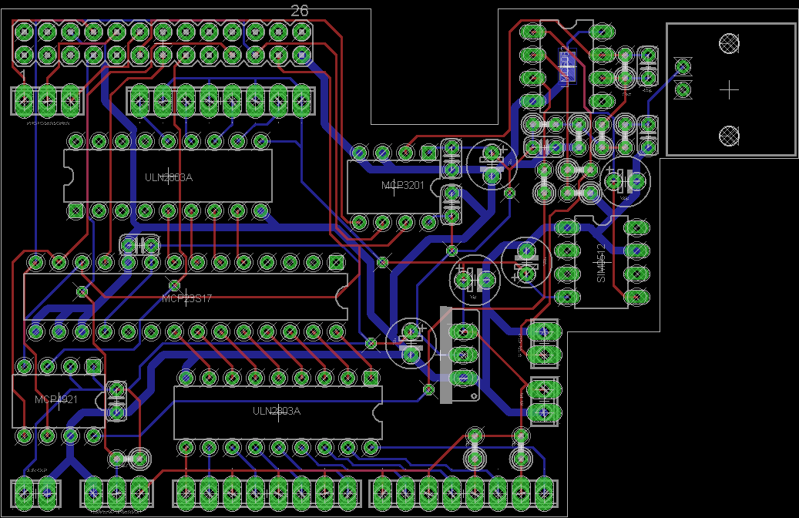Click the pin number 1 label
Image resolution: width=799 pixels, height=518 pixels.
[x=23, y=76]
